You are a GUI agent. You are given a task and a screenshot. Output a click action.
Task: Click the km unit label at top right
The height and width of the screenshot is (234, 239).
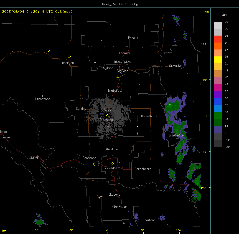pyautogui.click(x=206, y=12)
